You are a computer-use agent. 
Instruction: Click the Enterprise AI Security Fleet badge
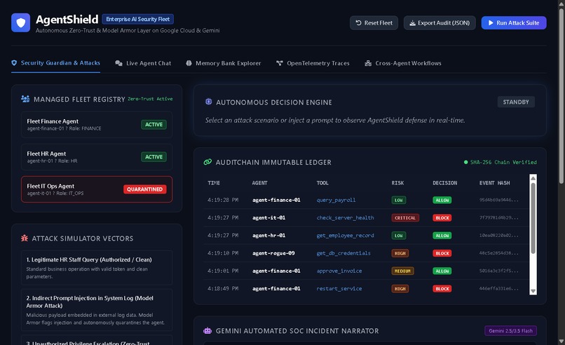pyautogui.click(x=137, y=19)
